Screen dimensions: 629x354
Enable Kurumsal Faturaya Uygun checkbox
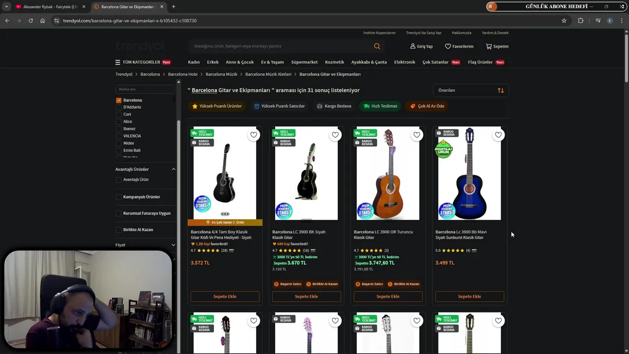[x=118, y=213]
